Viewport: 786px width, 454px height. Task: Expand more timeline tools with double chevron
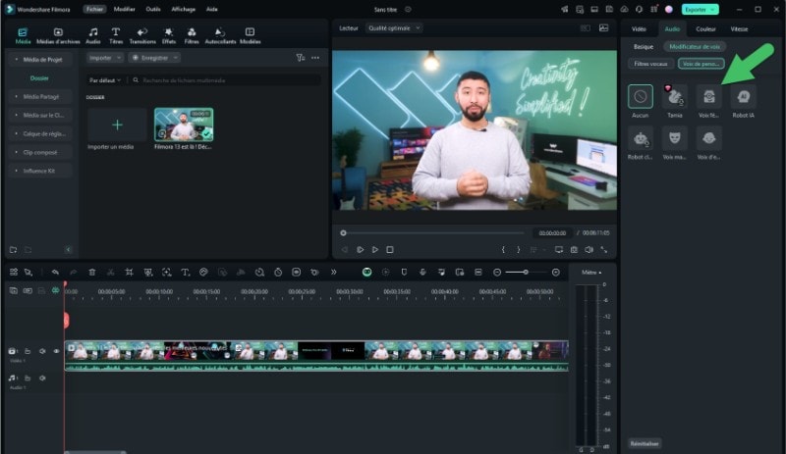(333, 273)
